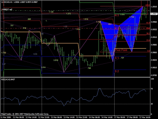
Task: Click the 1.47 ratio label
Action: point(4,64)
